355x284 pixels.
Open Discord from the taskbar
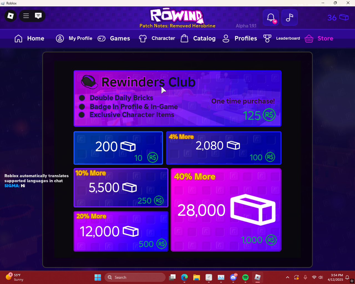pos(233,277)
